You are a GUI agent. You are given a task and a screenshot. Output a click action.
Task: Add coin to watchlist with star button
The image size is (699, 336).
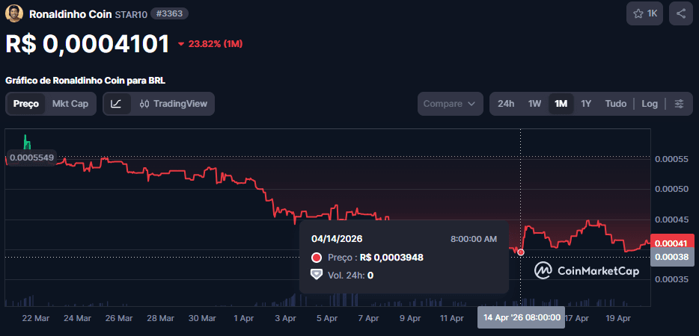tap(645, 13)
